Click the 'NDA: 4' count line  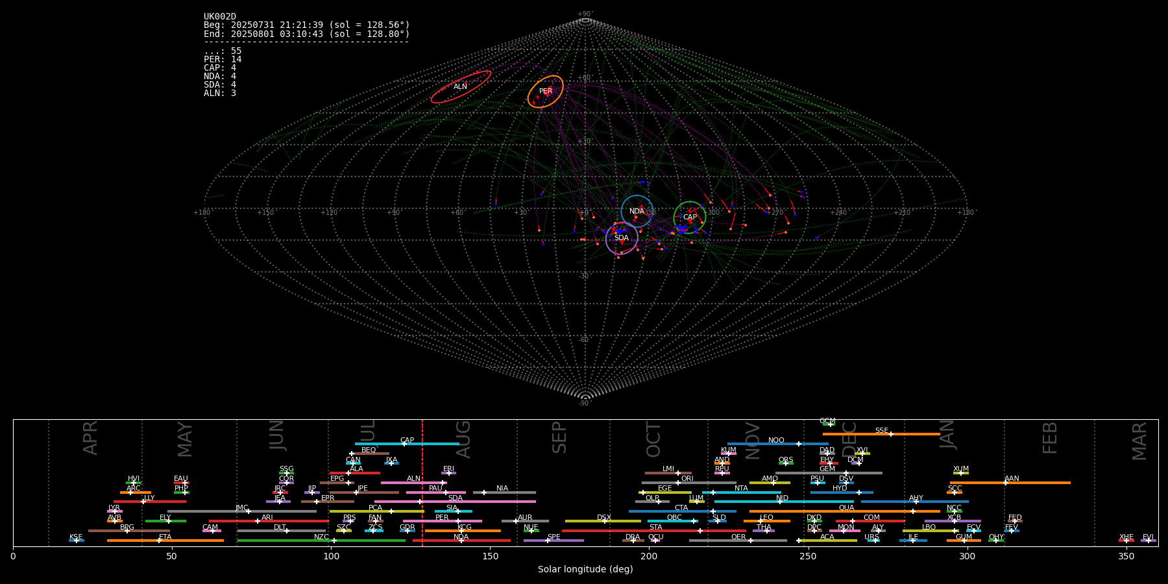tap(220, 76)
